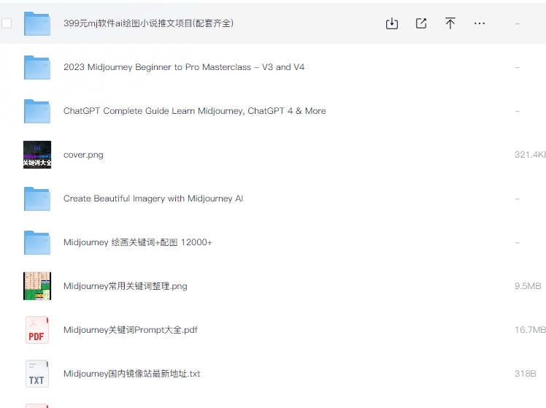Click the download icon on the 399元mj row
Viewport: 546px width, 408px height.
[392, 23]
